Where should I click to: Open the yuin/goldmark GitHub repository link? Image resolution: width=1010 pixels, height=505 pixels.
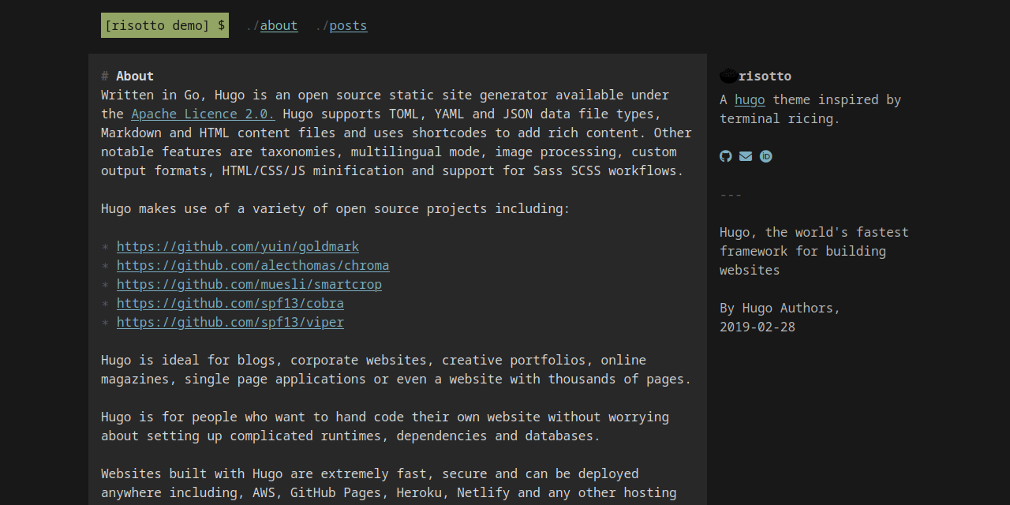click(238, 246)
